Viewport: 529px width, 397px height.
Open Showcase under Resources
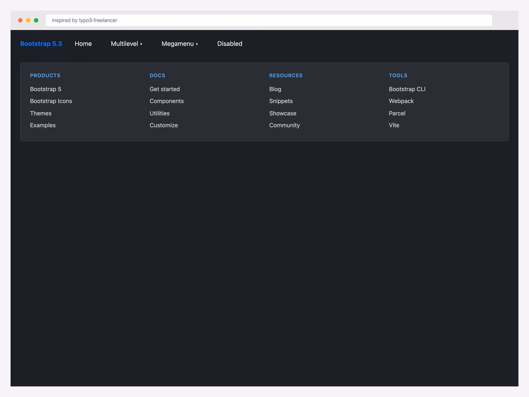coord(283,113)
